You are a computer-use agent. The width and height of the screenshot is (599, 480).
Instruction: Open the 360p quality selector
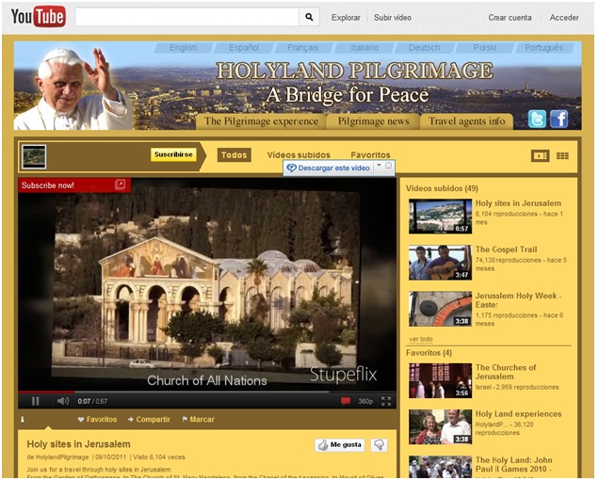pyautogui.click(x=365, y=401)
